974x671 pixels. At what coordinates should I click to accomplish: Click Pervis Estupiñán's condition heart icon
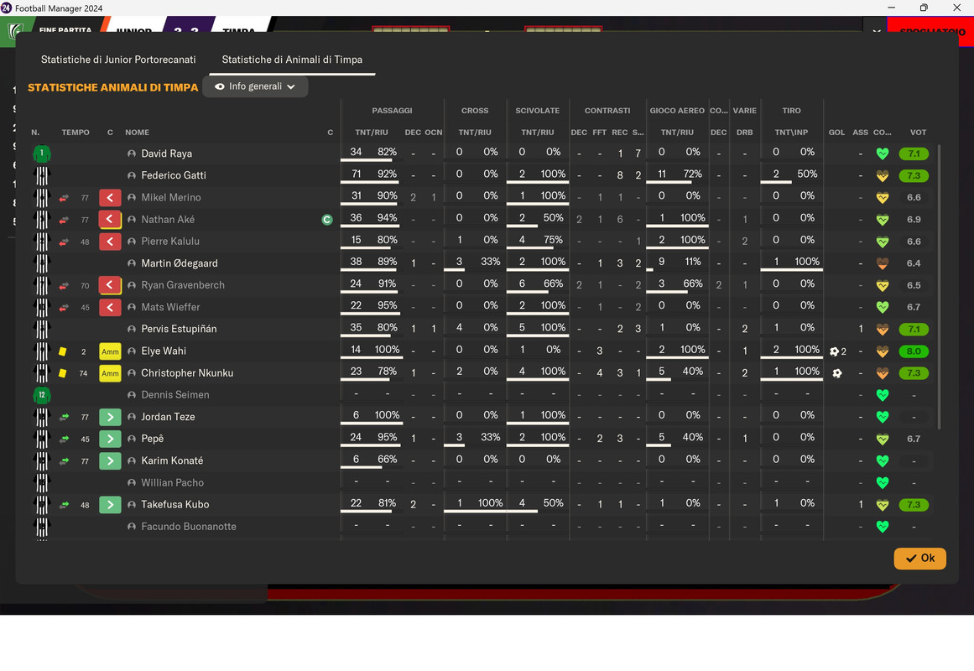click(882, 330)
